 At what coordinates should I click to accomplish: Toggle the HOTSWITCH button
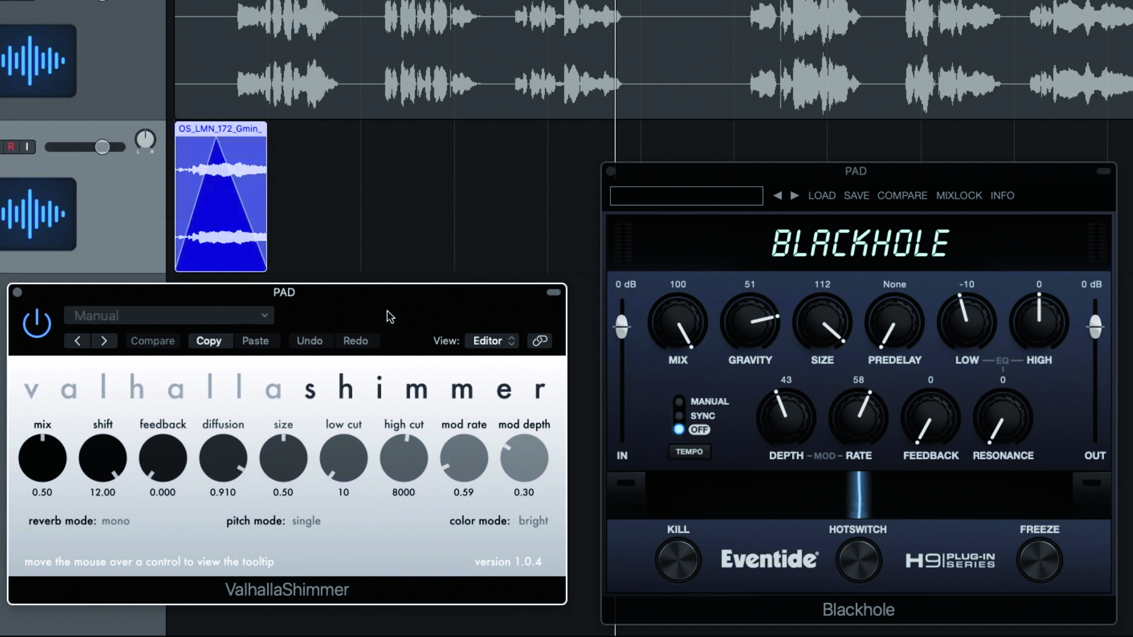[x=858, y=560]
